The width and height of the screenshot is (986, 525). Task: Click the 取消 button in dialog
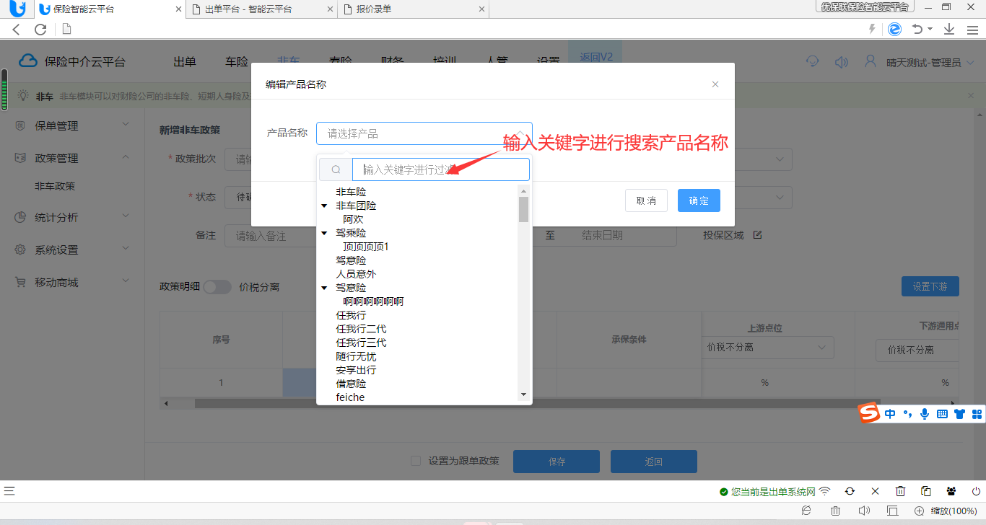coord(646,200)
